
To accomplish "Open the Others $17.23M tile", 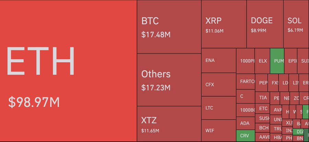I will point(169,80).
